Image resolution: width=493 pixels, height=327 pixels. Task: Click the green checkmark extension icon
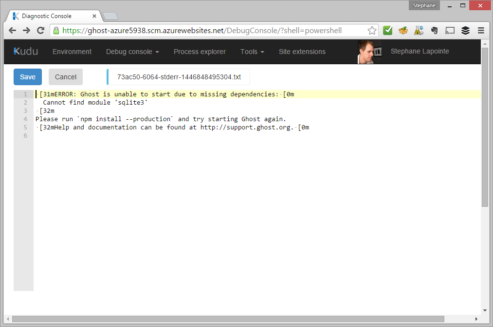(x=388, y=31)
